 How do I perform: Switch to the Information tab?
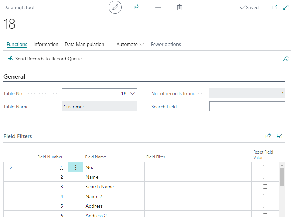[46, 45]
